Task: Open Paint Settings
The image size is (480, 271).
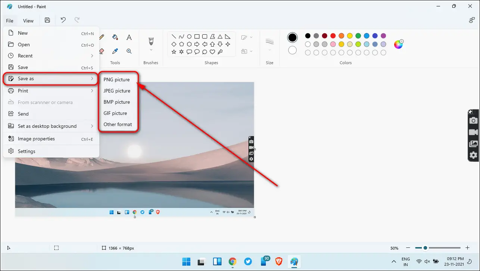Action: [51, 151]
